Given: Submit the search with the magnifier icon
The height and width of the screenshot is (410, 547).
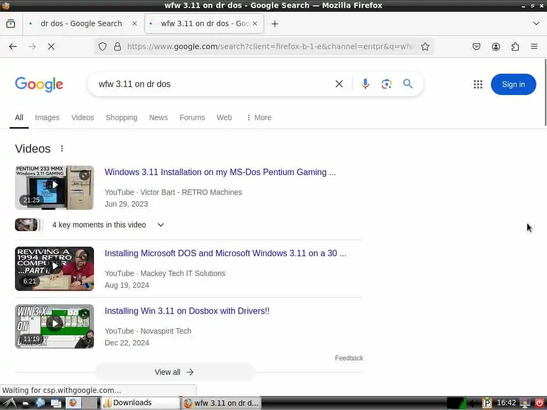Looking at the screenshot, I should (x=408, y=84).
